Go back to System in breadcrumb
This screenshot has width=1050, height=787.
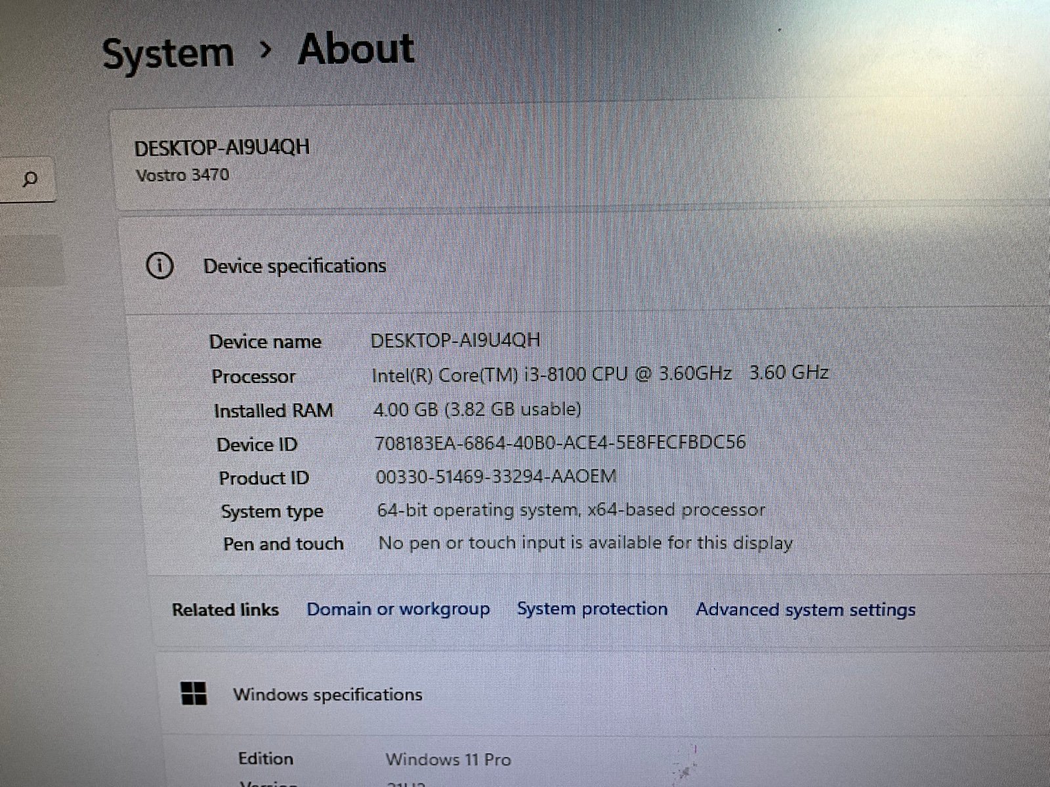(x=168, y=53)
